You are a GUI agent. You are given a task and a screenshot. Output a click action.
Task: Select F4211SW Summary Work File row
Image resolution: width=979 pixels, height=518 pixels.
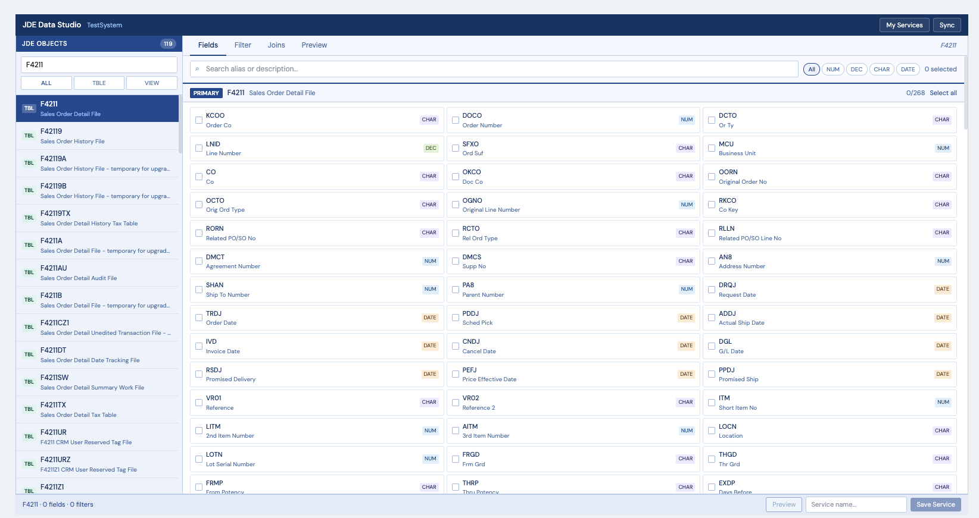(x=97, y=382)
